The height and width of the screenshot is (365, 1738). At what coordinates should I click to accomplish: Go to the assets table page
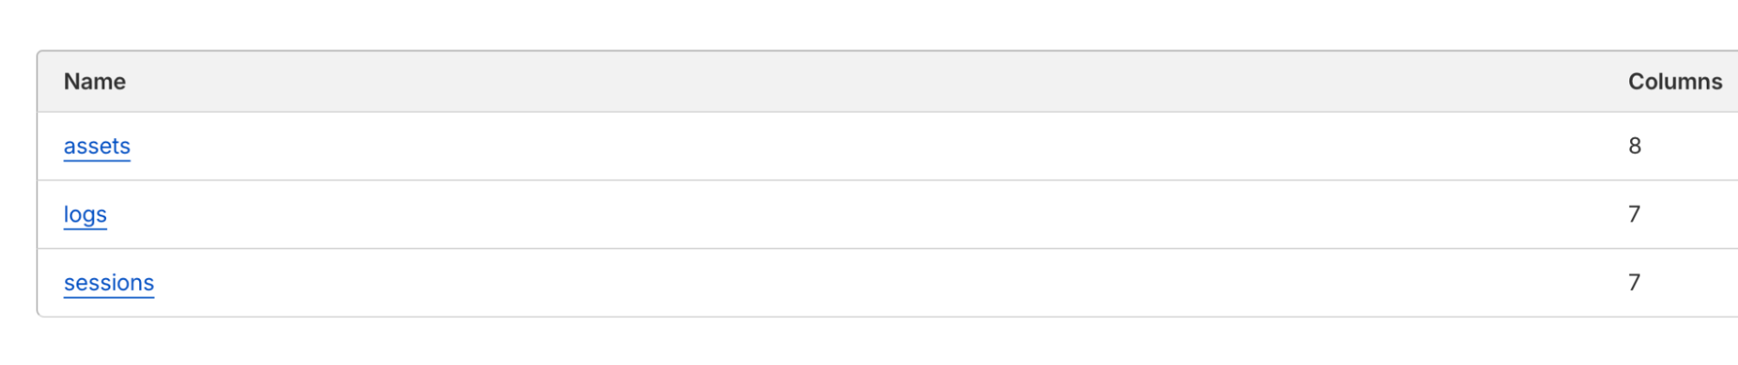click(97, 146)
